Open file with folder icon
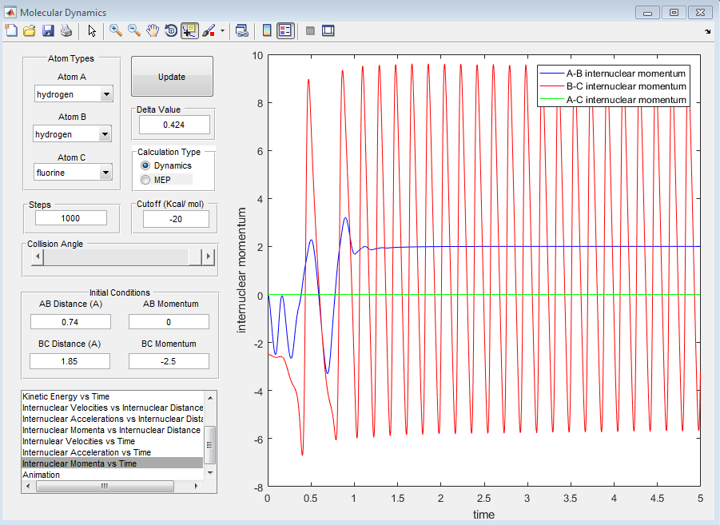Viewport: 720px width, 525px height. [x=30, y=31]
